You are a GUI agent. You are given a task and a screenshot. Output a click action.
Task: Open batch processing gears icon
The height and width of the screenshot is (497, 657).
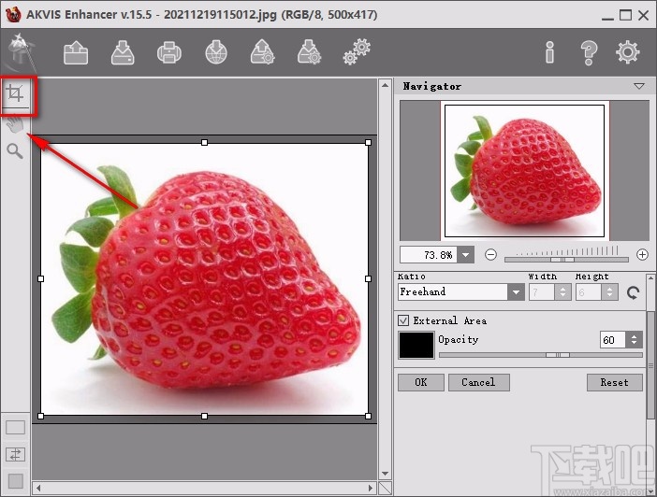pos(356,52)
